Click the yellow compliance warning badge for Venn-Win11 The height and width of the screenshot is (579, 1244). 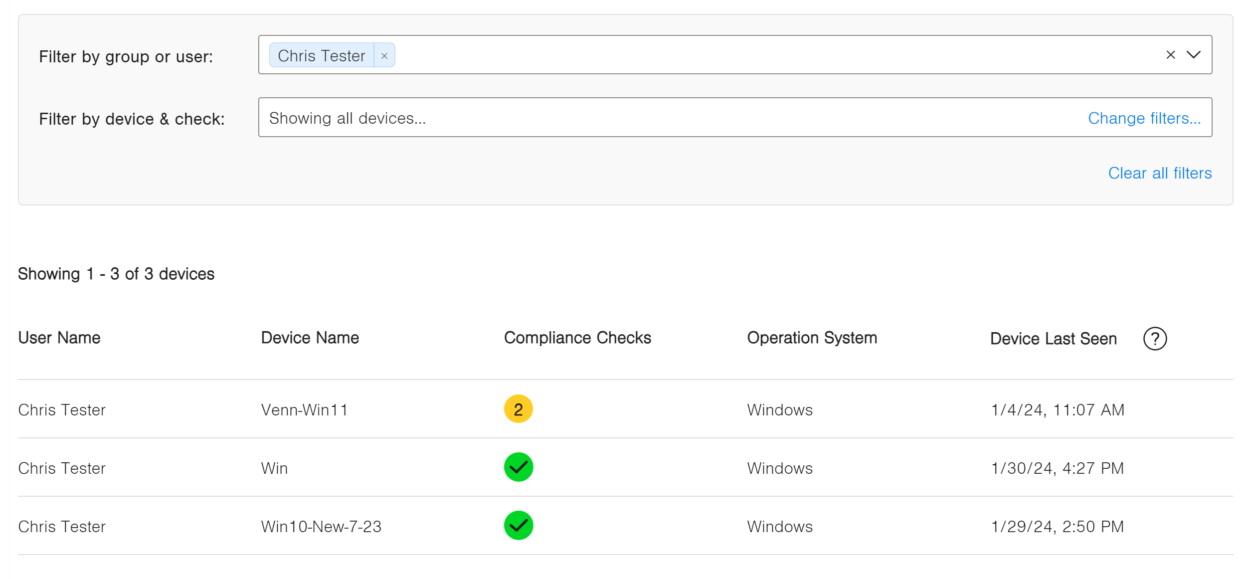coord(518,409)
